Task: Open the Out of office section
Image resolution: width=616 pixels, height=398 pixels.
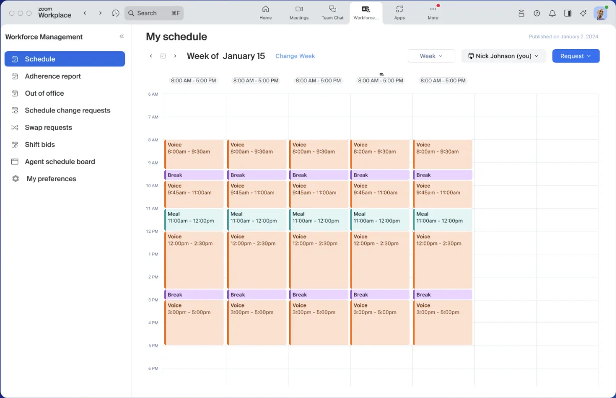Action: click(43, 93)
